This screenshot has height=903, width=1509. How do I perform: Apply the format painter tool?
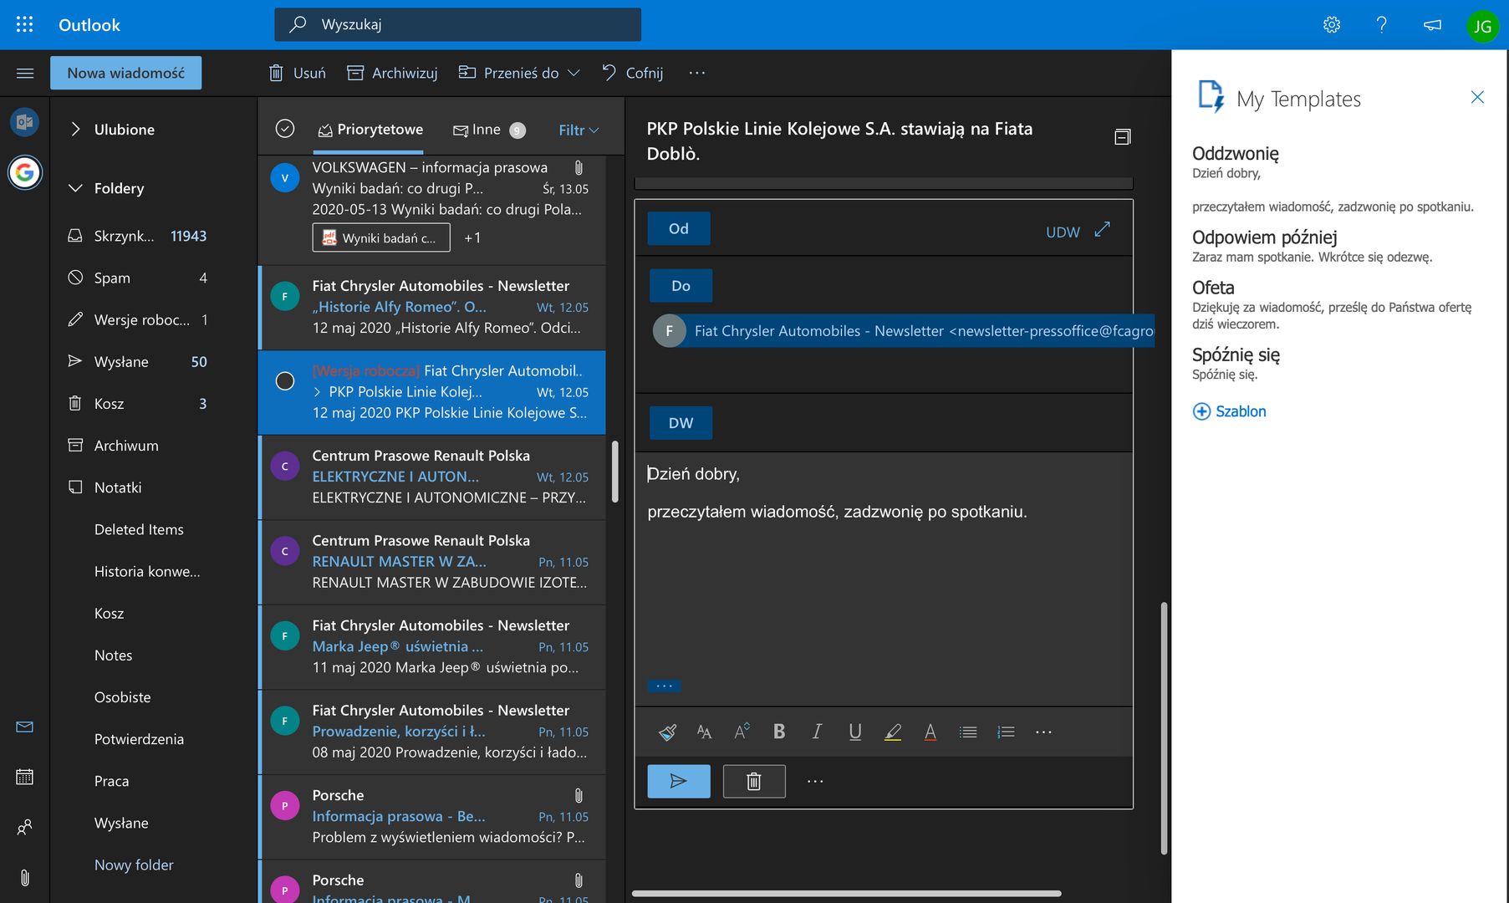667,732
